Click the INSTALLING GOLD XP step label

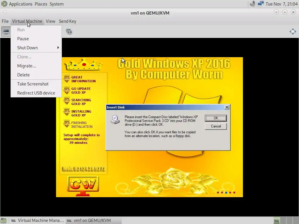coord(81,113)
